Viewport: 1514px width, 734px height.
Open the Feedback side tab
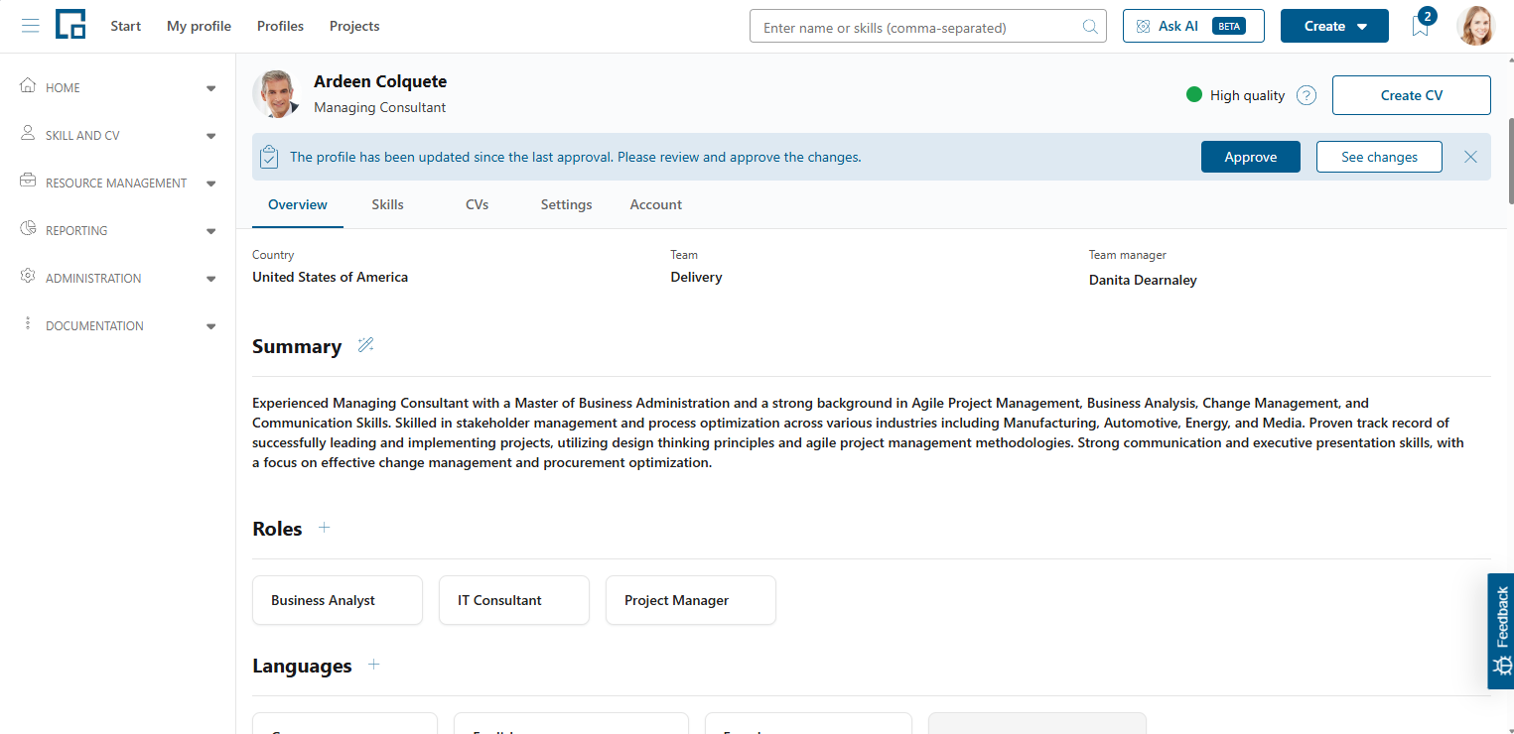coord(1501,631)
